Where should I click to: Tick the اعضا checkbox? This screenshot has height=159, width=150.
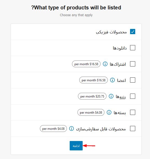coord(133,80)
